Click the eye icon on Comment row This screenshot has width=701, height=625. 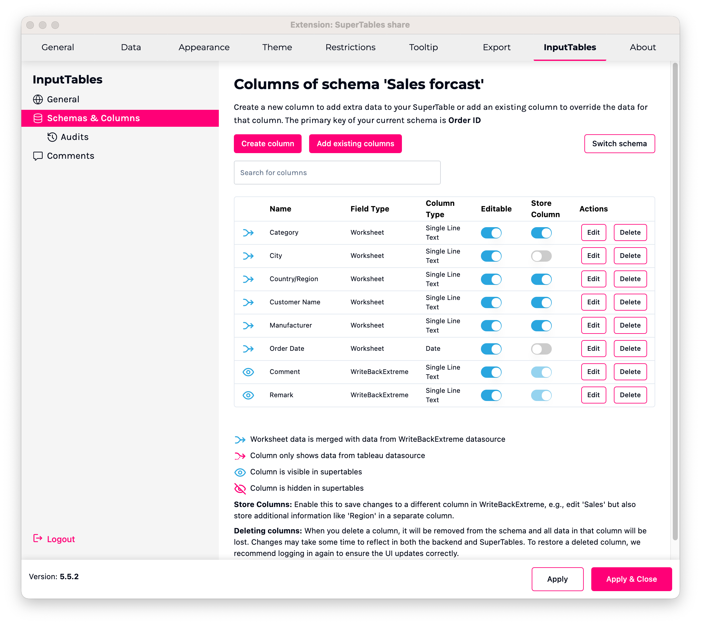click(248, 372)
